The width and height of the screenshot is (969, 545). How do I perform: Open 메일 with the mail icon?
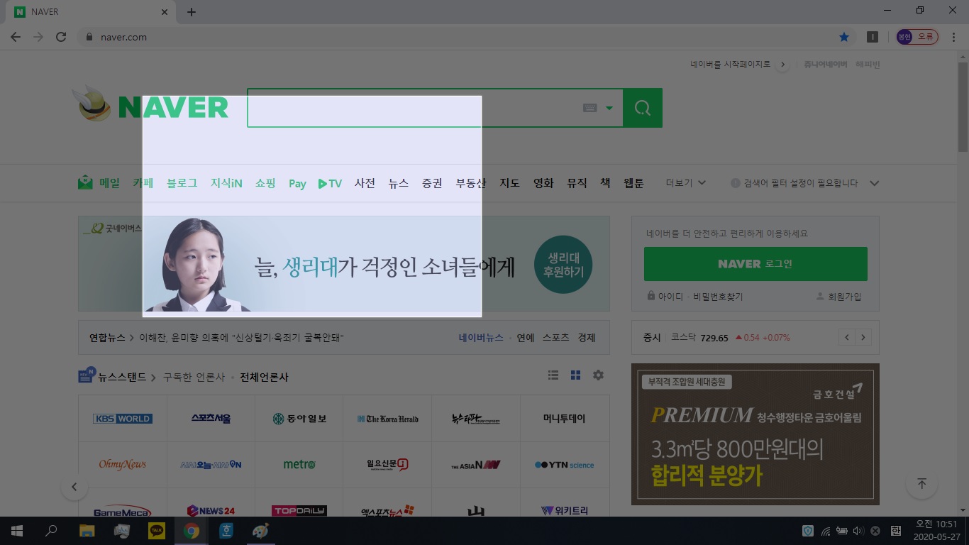[x=99, y=183]
